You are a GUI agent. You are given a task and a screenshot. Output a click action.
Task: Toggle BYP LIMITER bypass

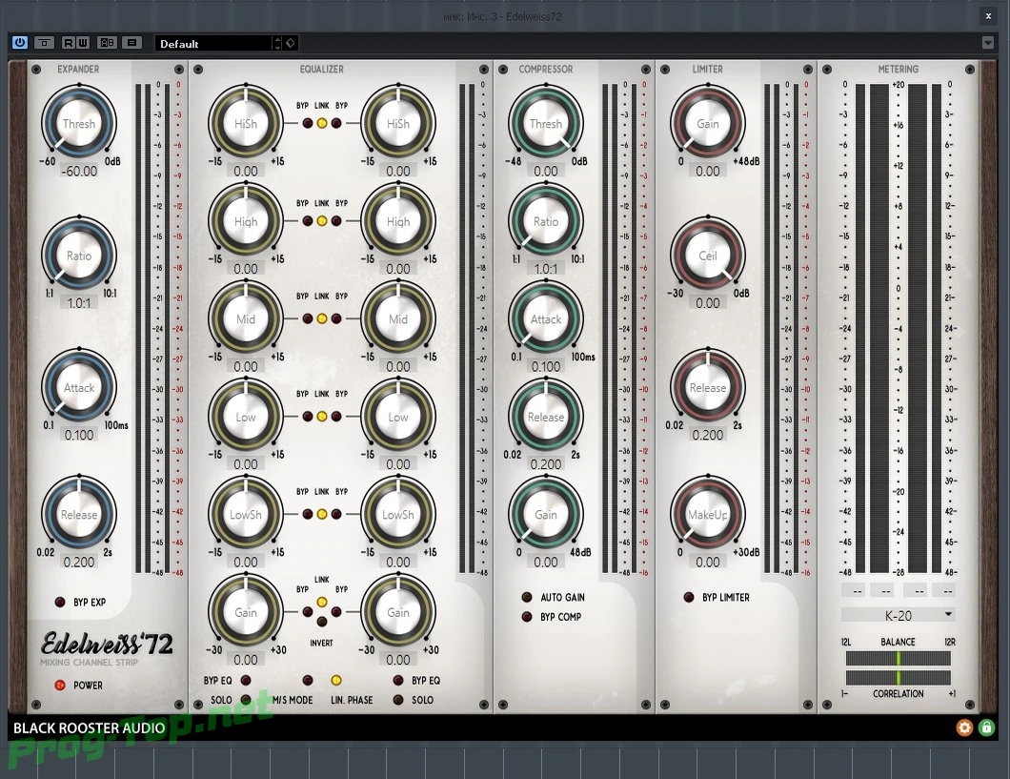689,597
